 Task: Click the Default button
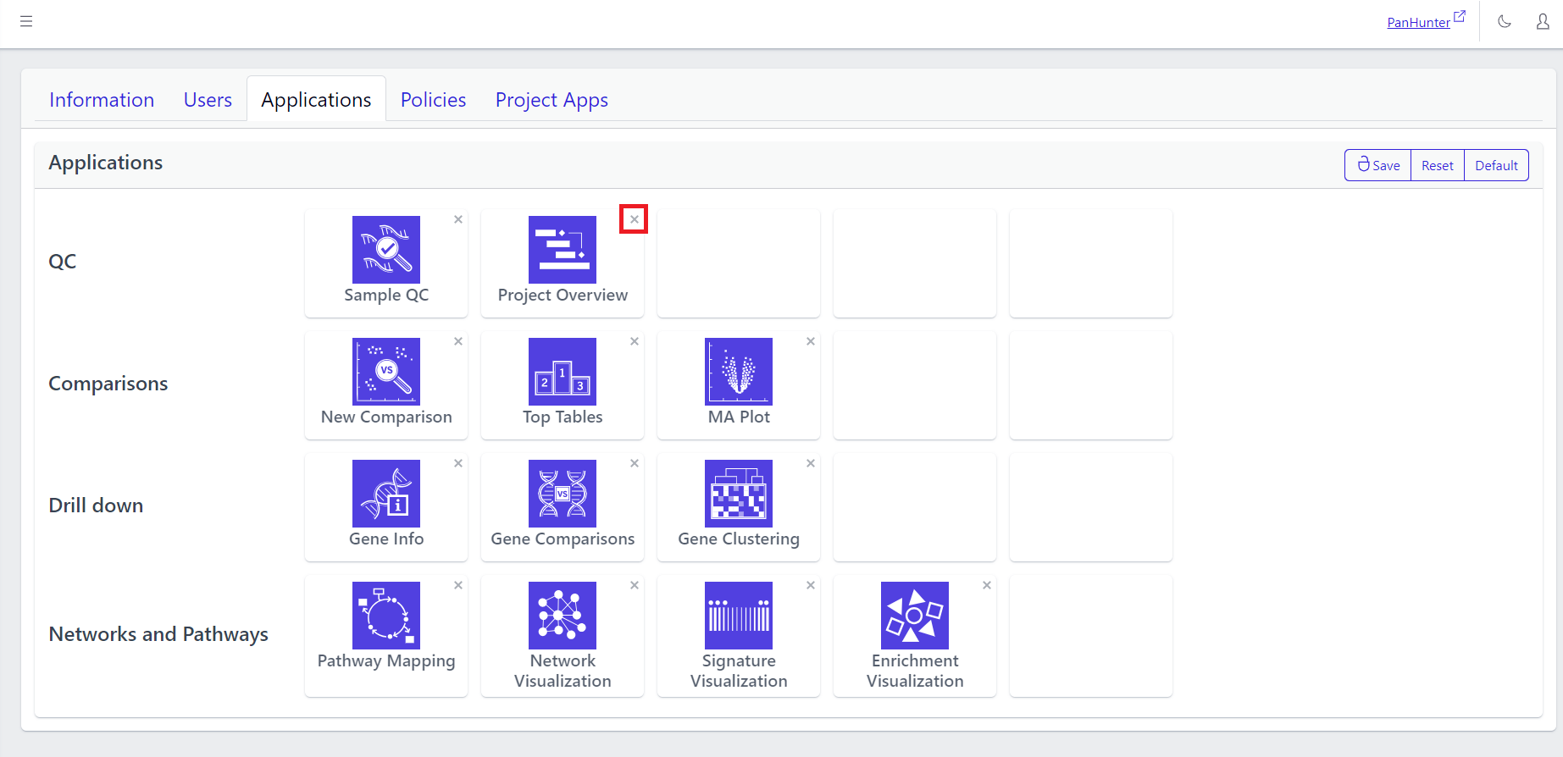[1496, 166]
